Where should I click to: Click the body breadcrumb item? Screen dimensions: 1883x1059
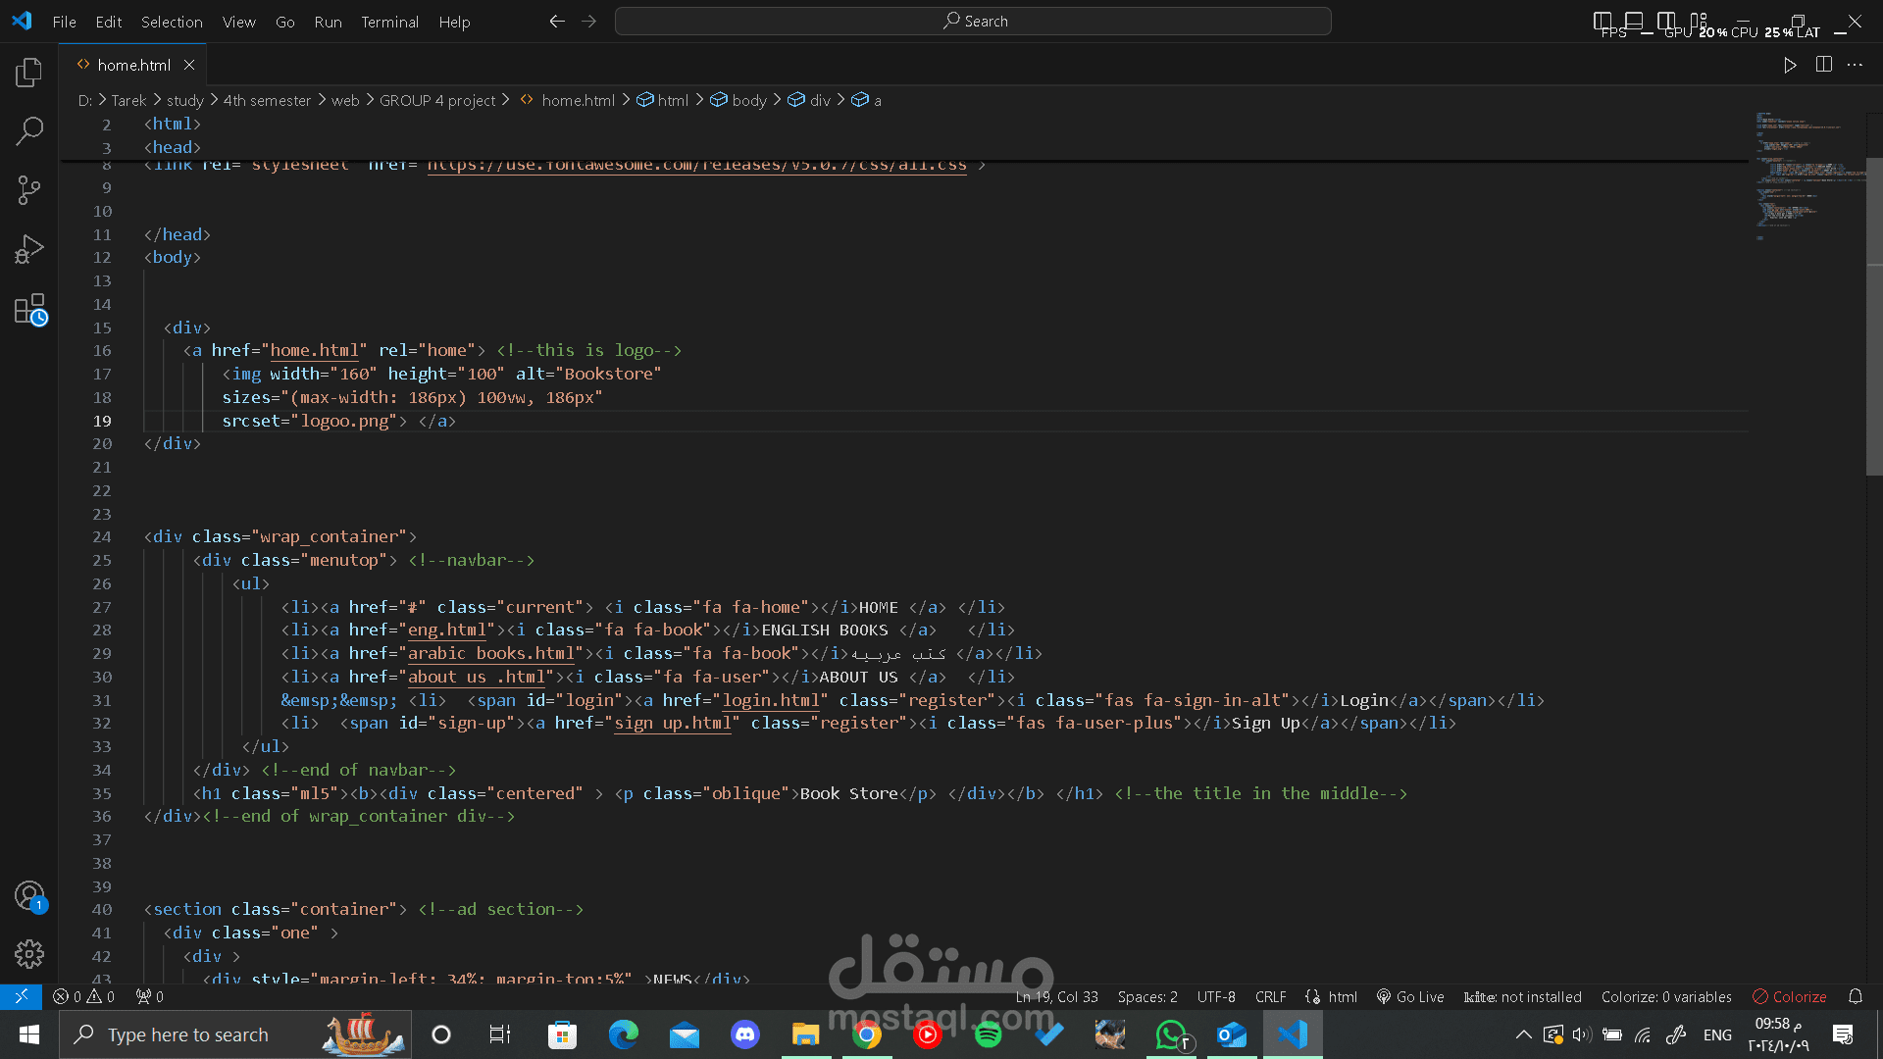(748, 100)
